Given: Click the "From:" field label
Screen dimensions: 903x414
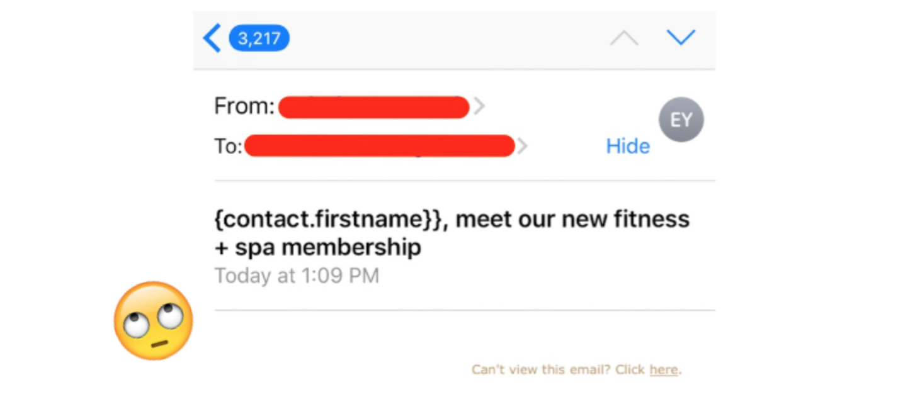Looking at the screenshot, I should 244,106.
